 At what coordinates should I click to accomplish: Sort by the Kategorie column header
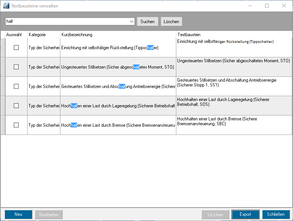pos(43,35)
